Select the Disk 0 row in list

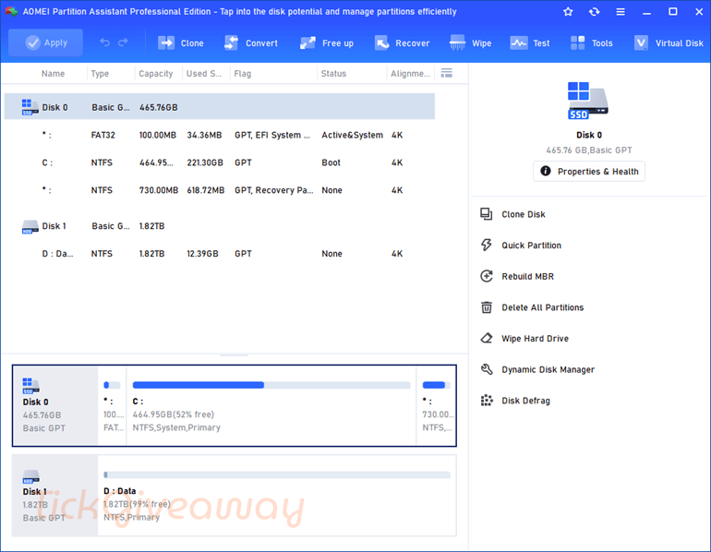tap(220, 107)
